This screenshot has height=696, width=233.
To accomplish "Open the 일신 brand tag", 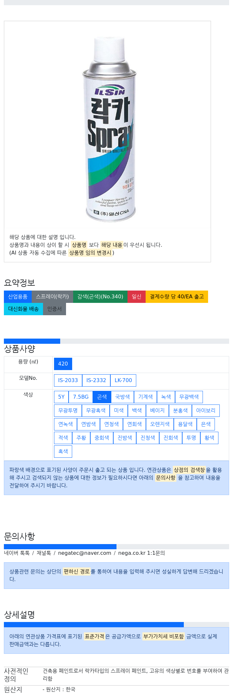I will coord(137,297).
